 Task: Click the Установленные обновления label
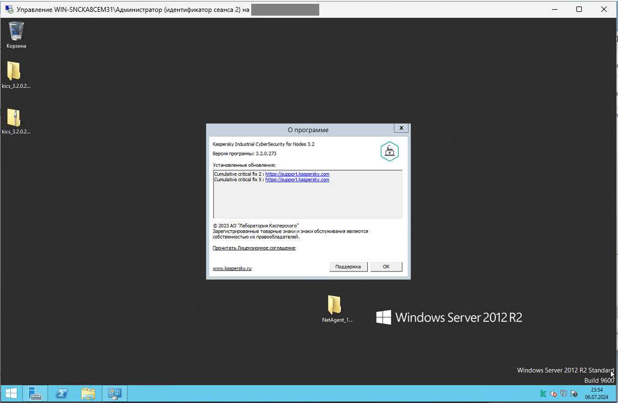click(244, 165)
